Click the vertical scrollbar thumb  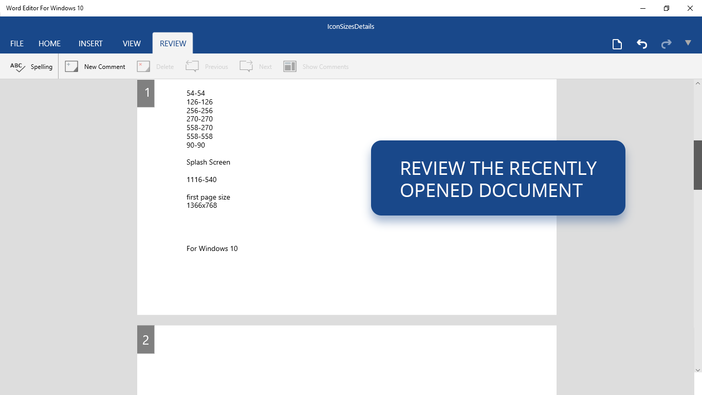coord(698,165)
